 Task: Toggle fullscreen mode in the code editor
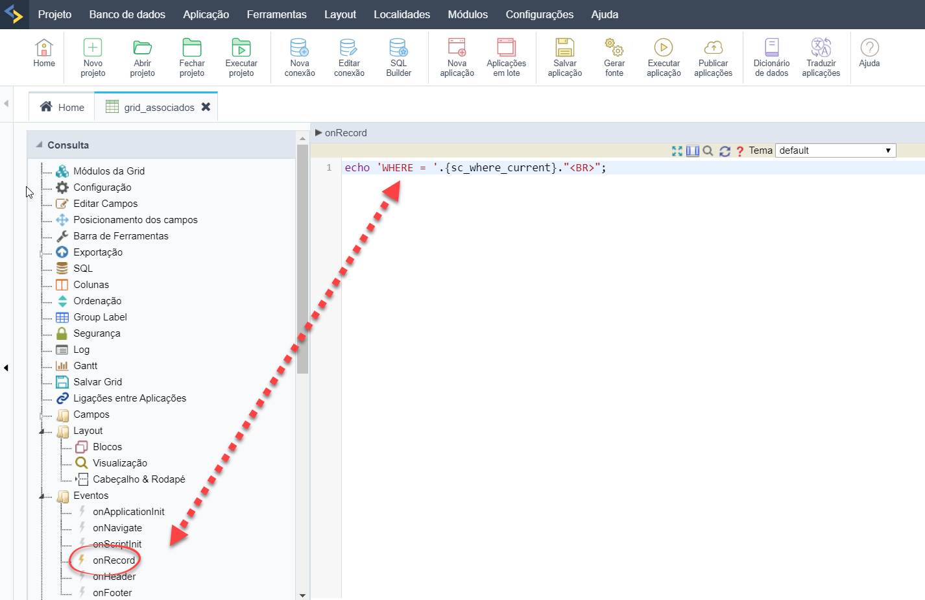(x=677, y=150)
